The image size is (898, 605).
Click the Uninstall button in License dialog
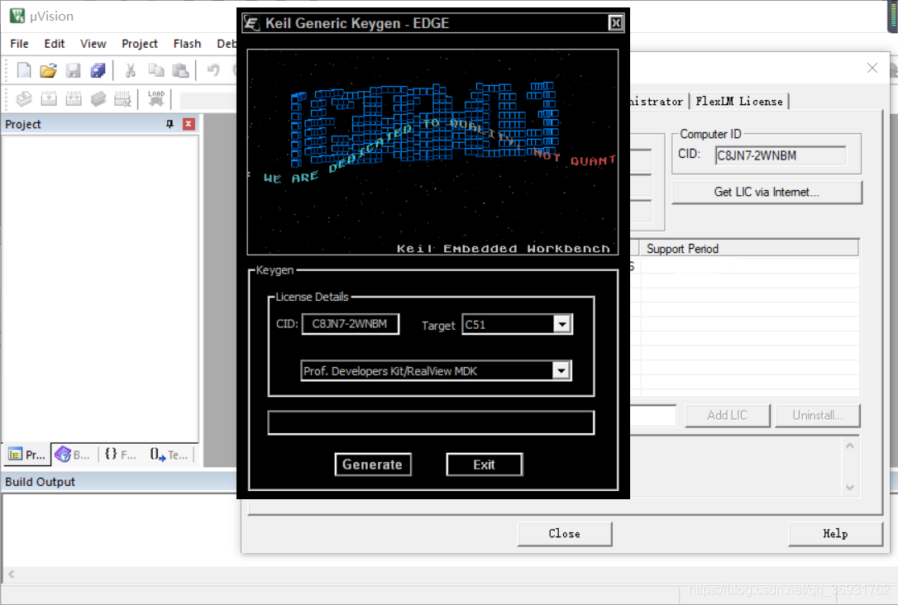pyautogui.click(x=817, y=416)
